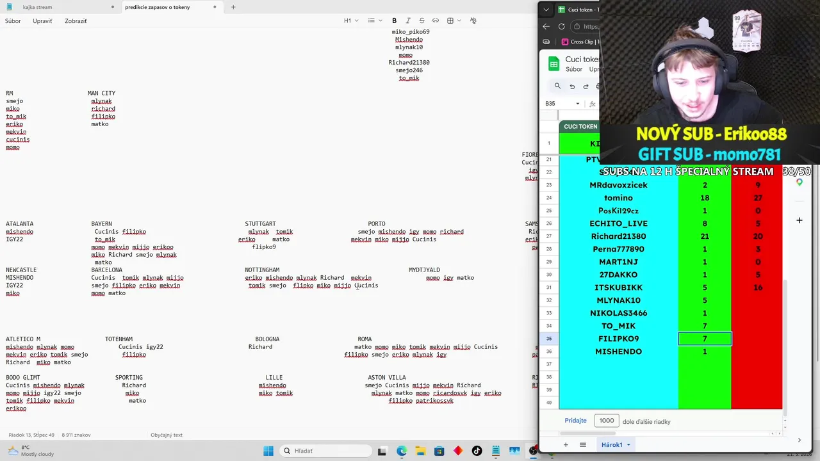Image resolution: width=820 pixels, height=461 pixels.
Task: Apply strikethrough formatting in Notepad
Action: (422, 20)
